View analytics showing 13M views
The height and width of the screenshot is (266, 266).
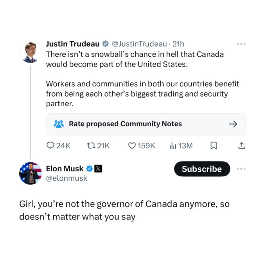(x=173, y=146)
